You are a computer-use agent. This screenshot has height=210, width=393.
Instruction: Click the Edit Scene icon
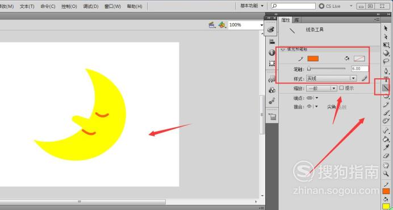212,25
